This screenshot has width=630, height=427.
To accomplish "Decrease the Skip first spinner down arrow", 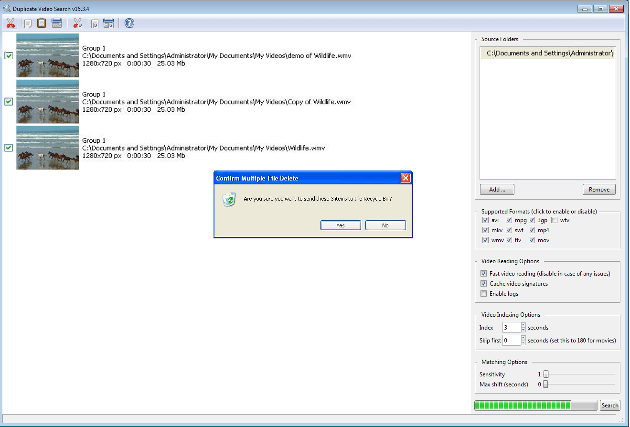I will (523, 343).
